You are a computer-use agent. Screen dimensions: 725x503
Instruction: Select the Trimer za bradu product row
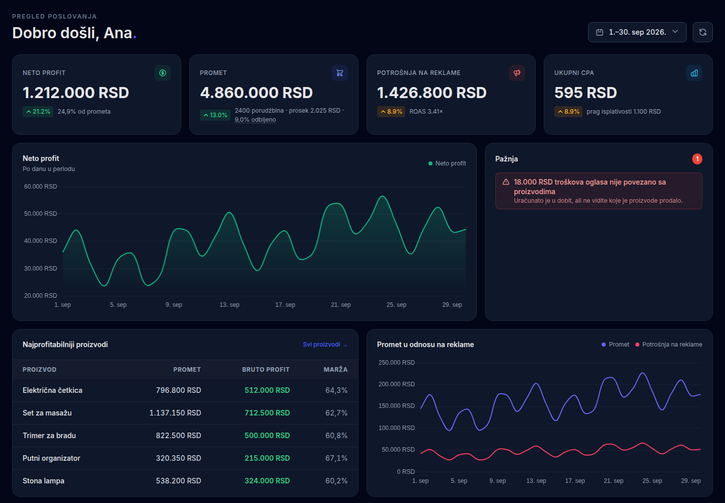pyautogui.click(x=185, y=436)
